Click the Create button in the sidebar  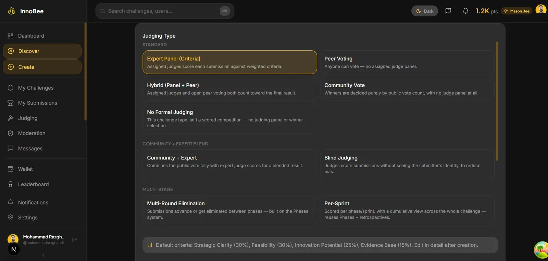(x=42, y=67)
